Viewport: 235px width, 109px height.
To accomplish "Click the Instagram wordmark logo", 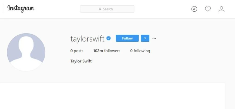I will click(x=21, y=9).
